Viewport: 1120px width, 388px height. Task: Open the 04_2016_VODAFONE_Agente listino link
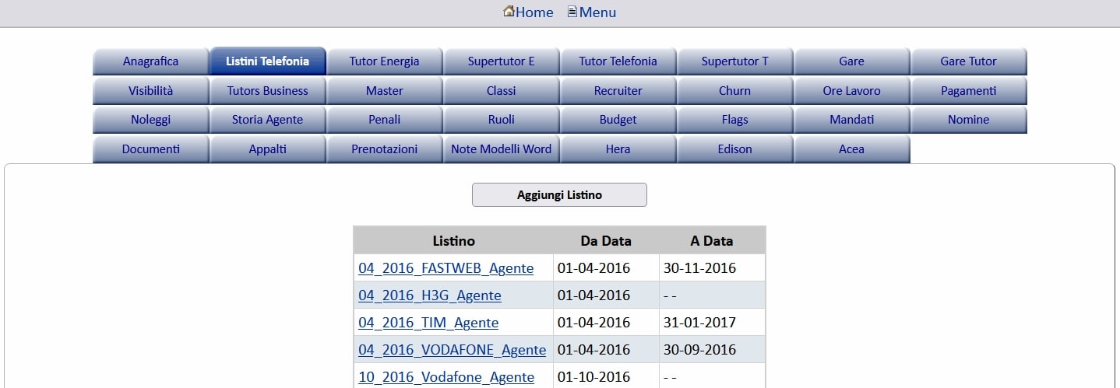click(x=452, y=350)
